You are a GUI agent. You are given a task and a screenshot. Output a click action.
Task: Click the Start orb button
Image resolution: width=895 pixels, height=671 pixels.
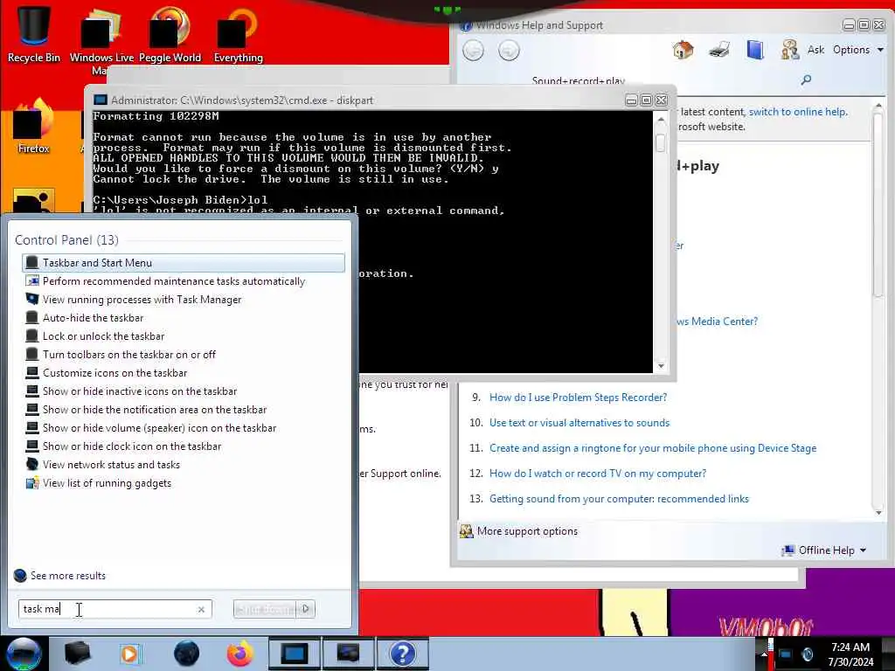[24, 654]
